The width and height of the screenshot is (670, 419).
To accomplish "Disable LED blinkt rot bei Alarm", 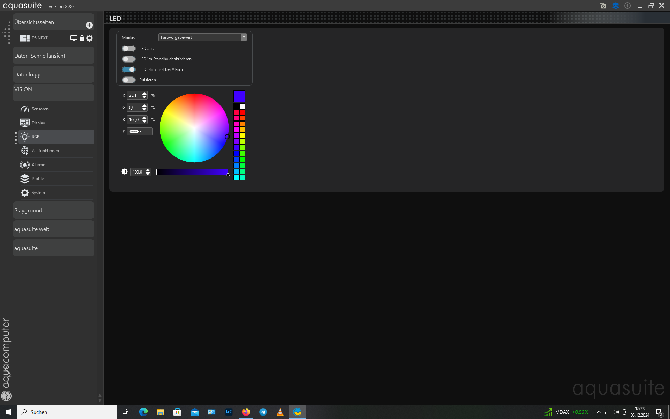I will 128,69.
